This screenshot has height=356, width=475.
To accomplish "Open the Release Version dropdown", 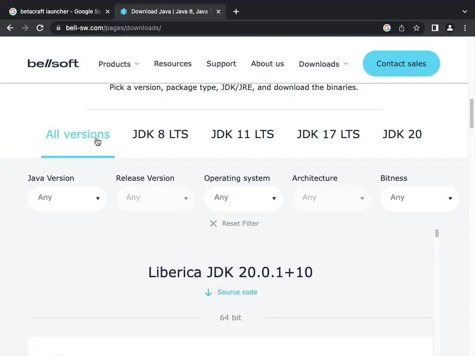I will [x=155, y=197].
